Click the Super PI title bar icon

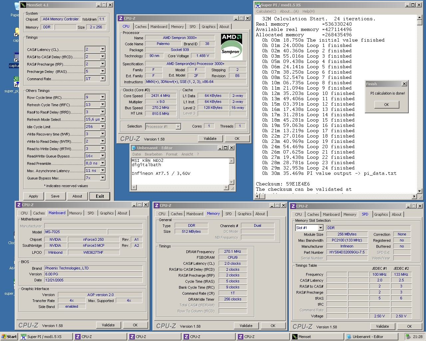pos(258,5)
